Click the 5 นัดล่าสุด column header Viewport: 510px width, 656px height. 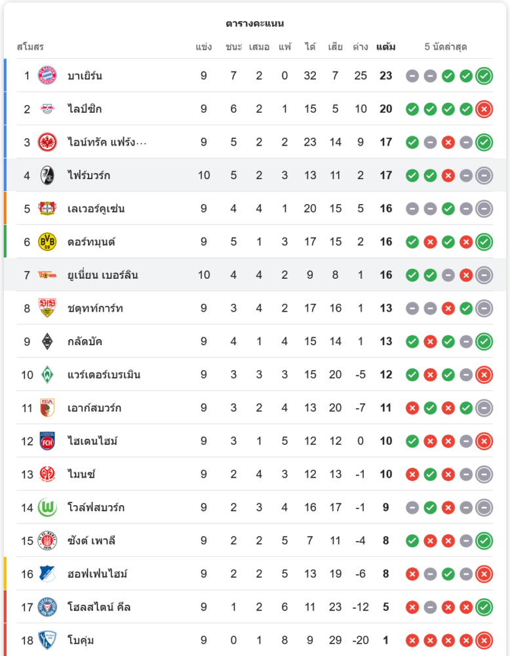tap(446, 47)
